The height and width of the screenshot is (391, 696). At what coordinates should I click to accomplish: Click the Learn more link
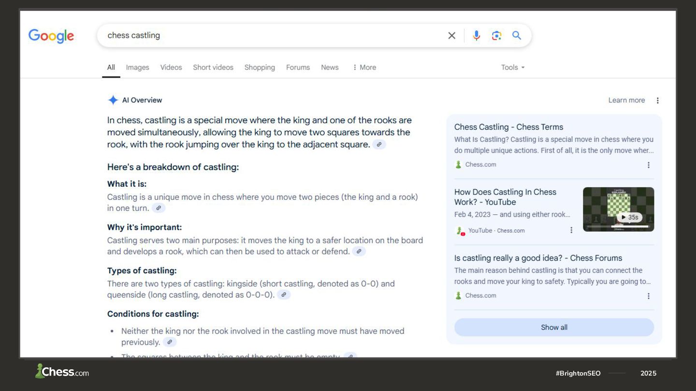pyautogui.click(x=626, y=100)
